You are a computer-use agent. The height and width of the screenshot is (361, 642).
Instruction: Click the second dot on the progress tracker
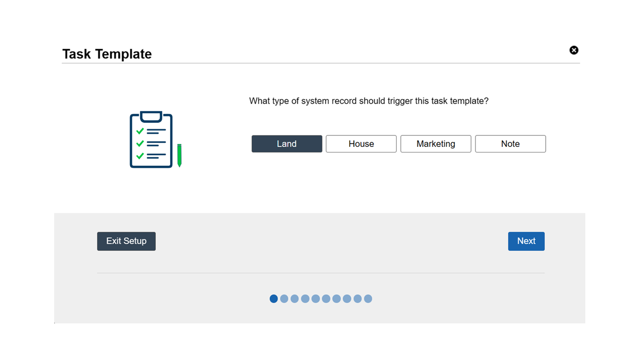pos(284,298)
